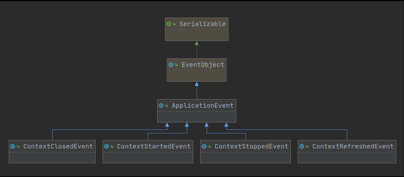Viewport: 404px width, 177px height.
Task: Select the ContextStoppedEvent class label
Action: pos(251,146)
